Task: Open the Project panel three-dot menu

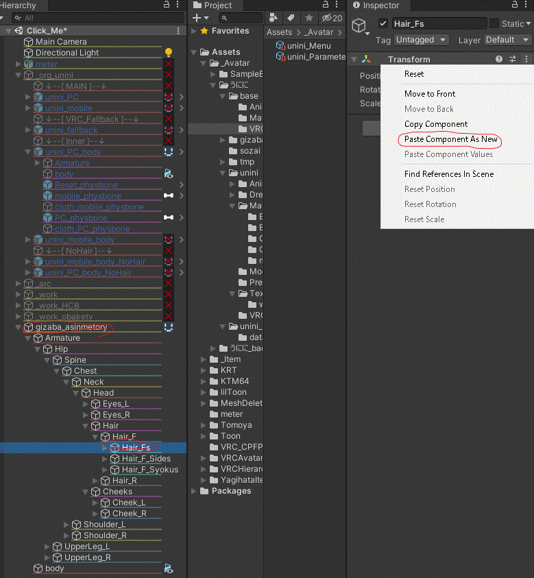Action: 337,4
